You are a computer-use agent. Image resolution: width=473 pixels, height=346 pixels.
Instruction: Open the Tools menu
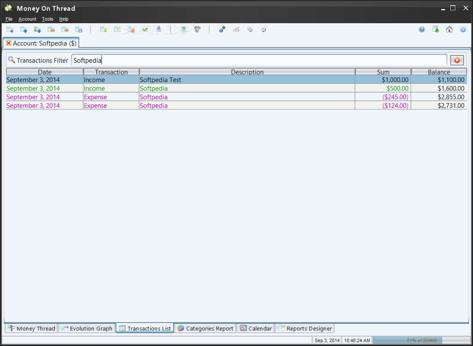47,19
